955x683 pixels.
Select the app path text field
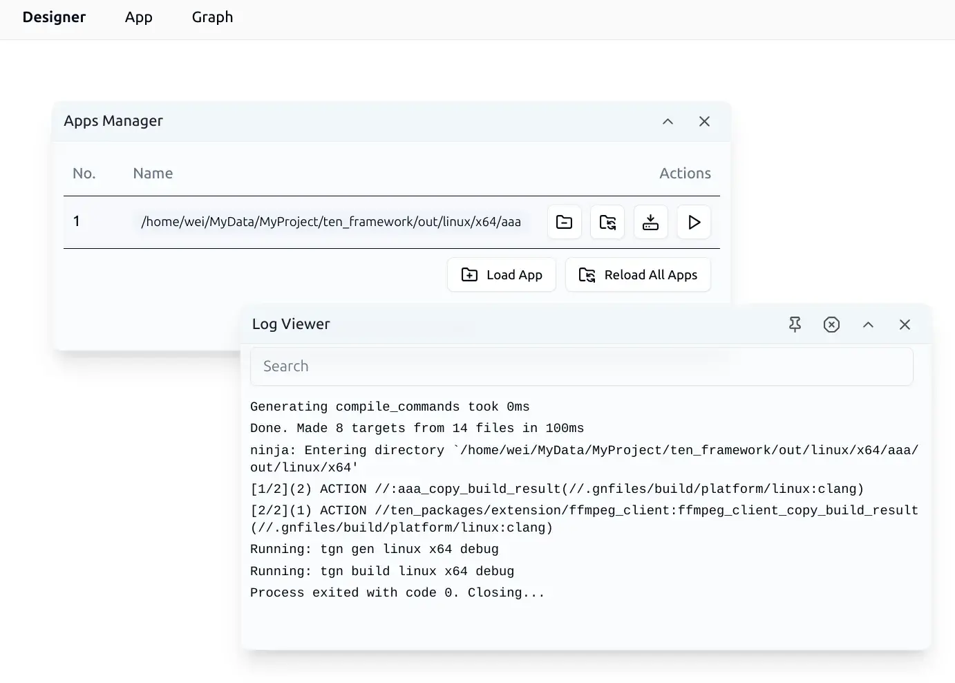[x=332, y=222]
